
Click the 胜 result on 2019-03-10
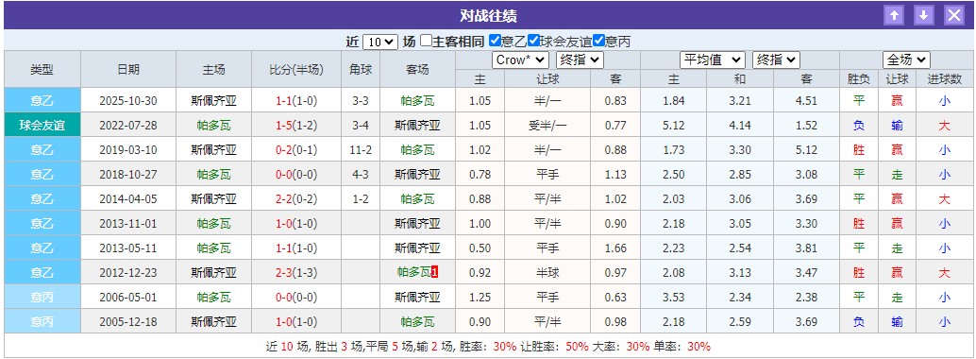[859, 149]
